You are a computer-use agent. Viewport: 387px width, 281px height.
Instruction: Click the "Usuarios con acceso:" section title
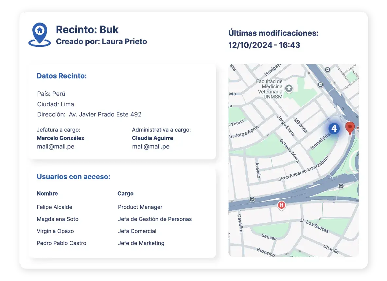coord(74,177)
